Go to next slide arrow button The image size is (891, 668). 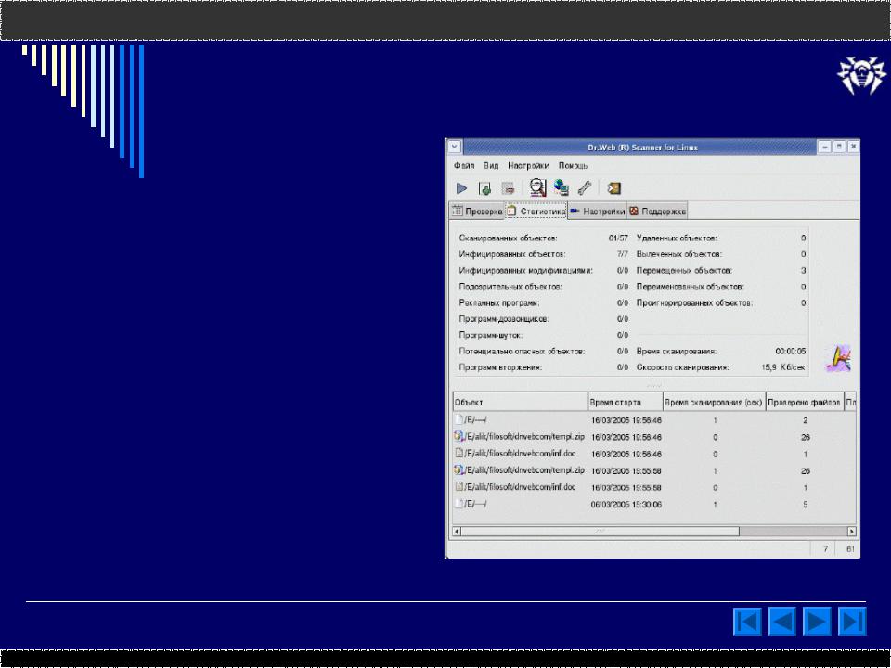[817, 621]
